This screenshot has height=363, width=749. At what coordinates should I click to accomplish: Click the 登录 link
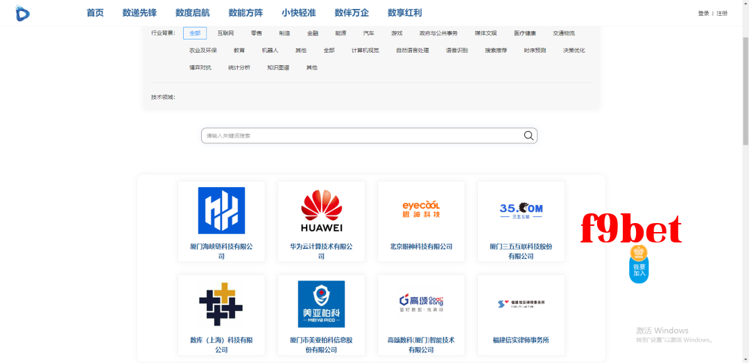pyautogui.click(x=703, y=13)
